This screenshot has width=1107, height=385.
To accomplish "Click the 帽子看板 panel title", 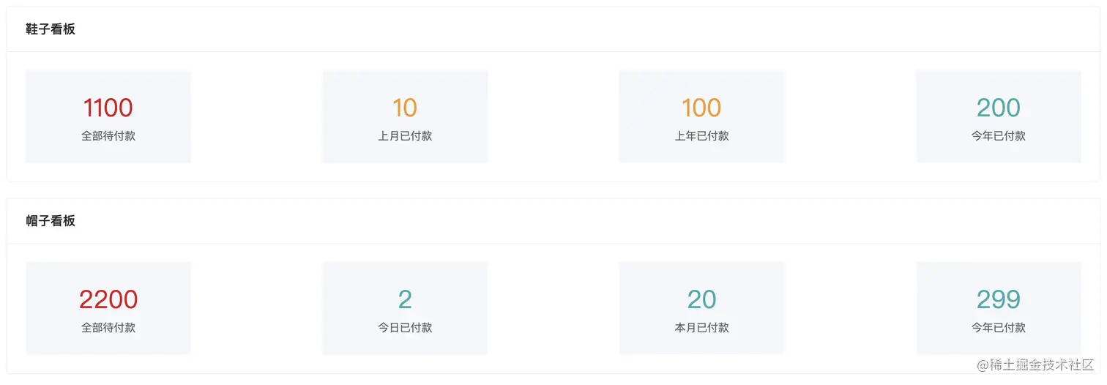I will click(x=51, y=221).
